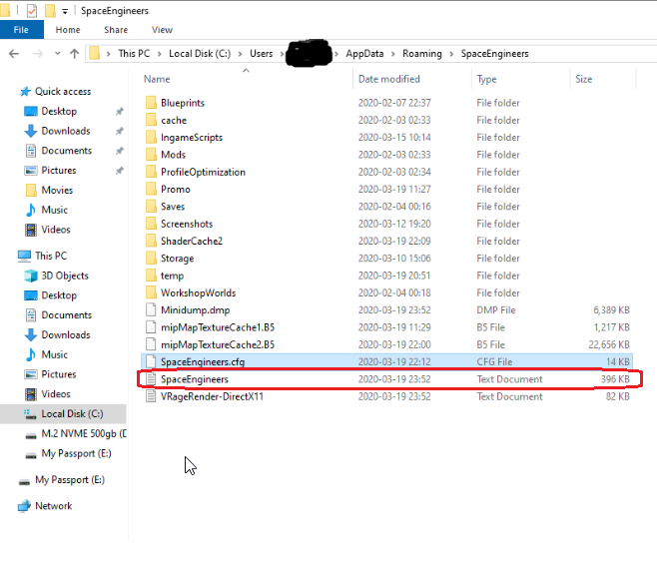The width and height of the screenshot is (657, 566).
Task: Click the SpaceEngineers.cfg file icon
Action: click(x=151, y=361)
